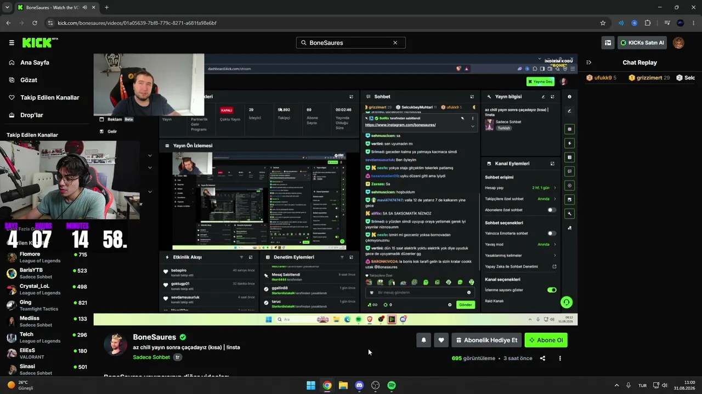
Task: Click the kick.com address bar URL
Action: coord(137,23)
